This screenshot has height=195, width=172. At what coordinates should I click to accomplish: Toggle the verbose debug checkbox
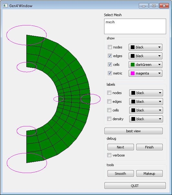pos(109,155)
